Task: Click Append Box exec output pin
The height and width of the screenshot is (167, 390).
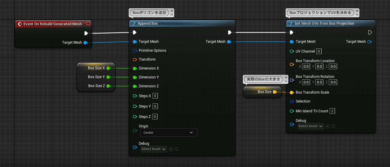Action: click(x=230, y=32)
